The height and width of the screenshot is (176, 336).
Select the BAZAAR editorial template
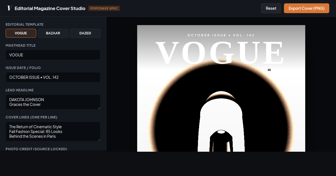53,33
